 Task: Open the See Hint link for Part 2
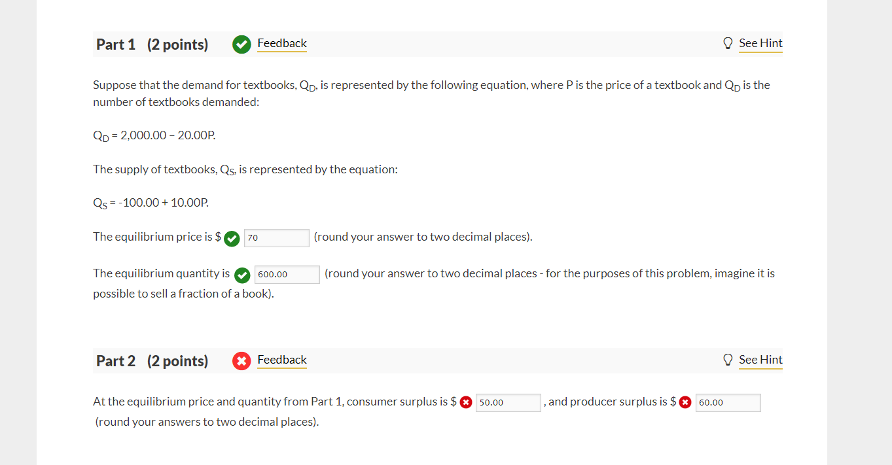(x=760, y=359)
